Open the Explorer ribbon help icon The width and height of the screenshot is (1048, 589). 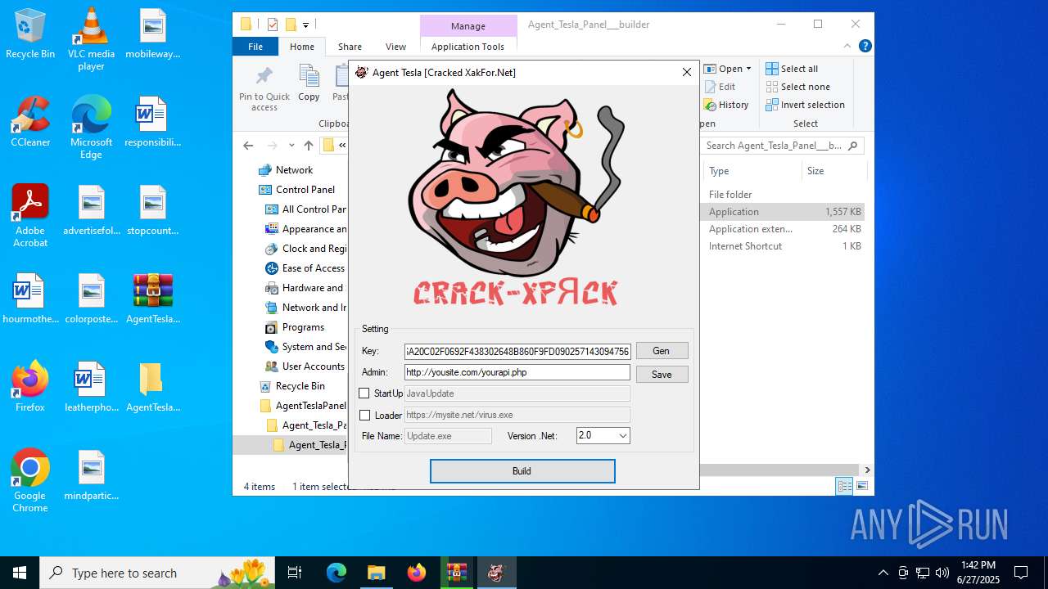865,47
